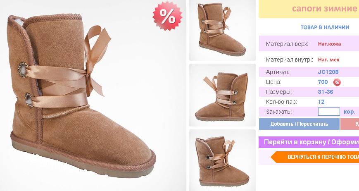Click the article number JC1208
This screenshot has height=191, width=359.
[x=328, y=72]
